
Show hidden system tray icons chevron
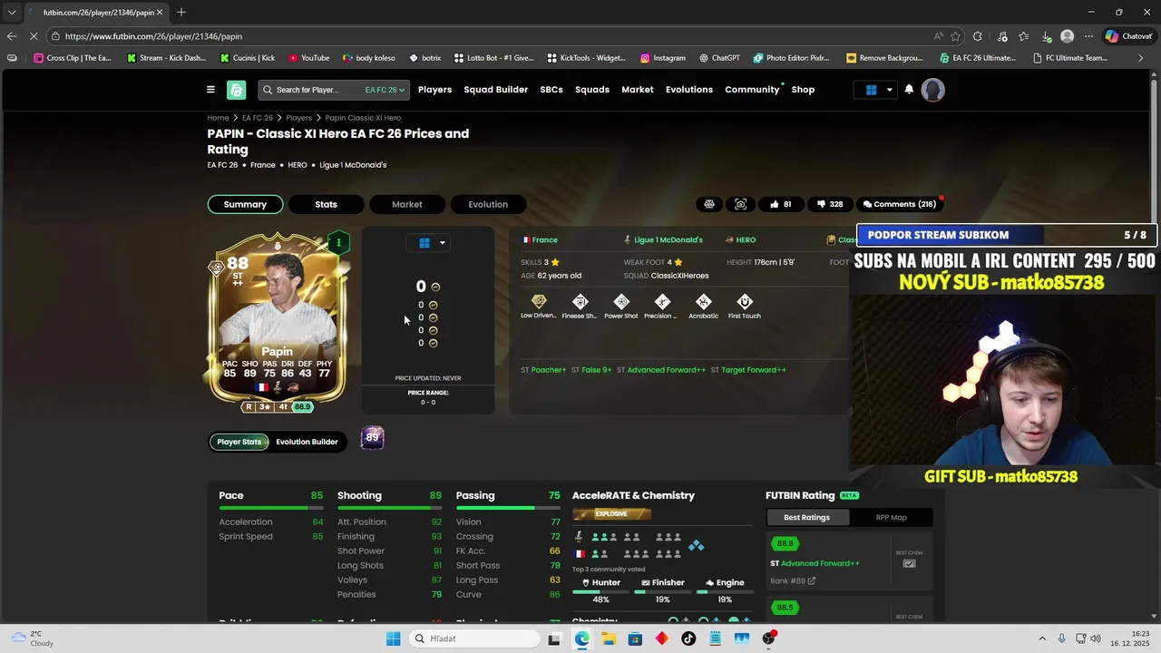(1041, 638)
